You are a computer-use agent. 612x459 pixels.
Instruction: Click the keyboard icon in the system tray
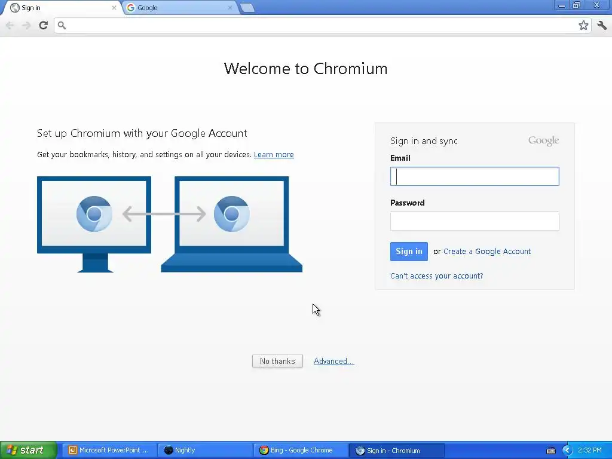551,451
